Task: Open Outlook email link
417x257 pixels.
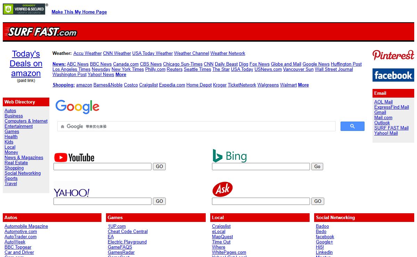Action: click(x=382, y=123)
